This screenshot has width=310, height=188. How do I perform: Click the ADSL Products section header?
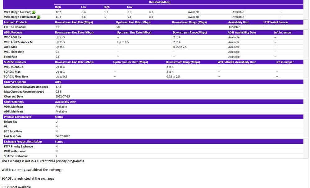point(13,32)
